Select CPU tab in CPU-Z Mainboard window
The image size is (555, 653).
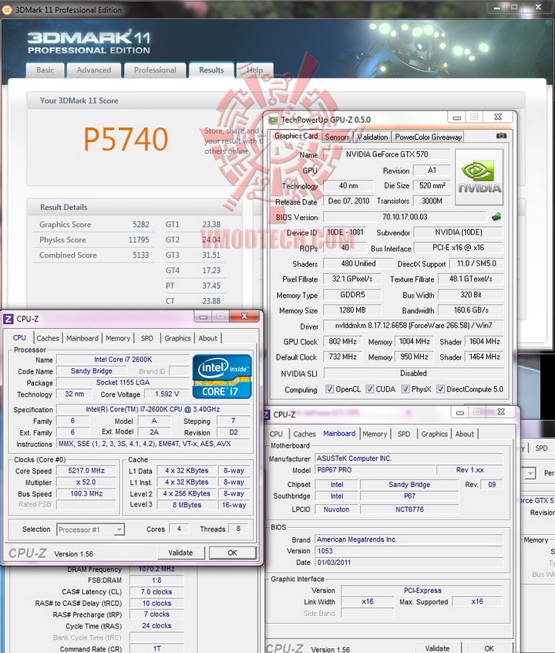click(x=276, y=434)
